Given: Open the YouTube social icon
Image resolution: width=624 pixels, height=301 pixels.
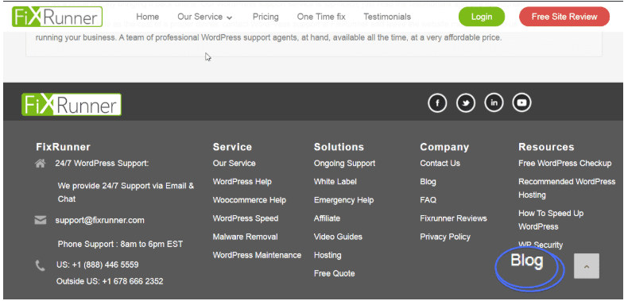Looking at the screenshot, I should pyautogui.click(x=521, y=103).
